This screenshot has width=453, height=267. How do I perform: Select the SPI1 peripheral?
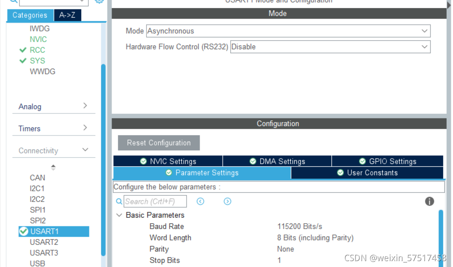(37, 210)
